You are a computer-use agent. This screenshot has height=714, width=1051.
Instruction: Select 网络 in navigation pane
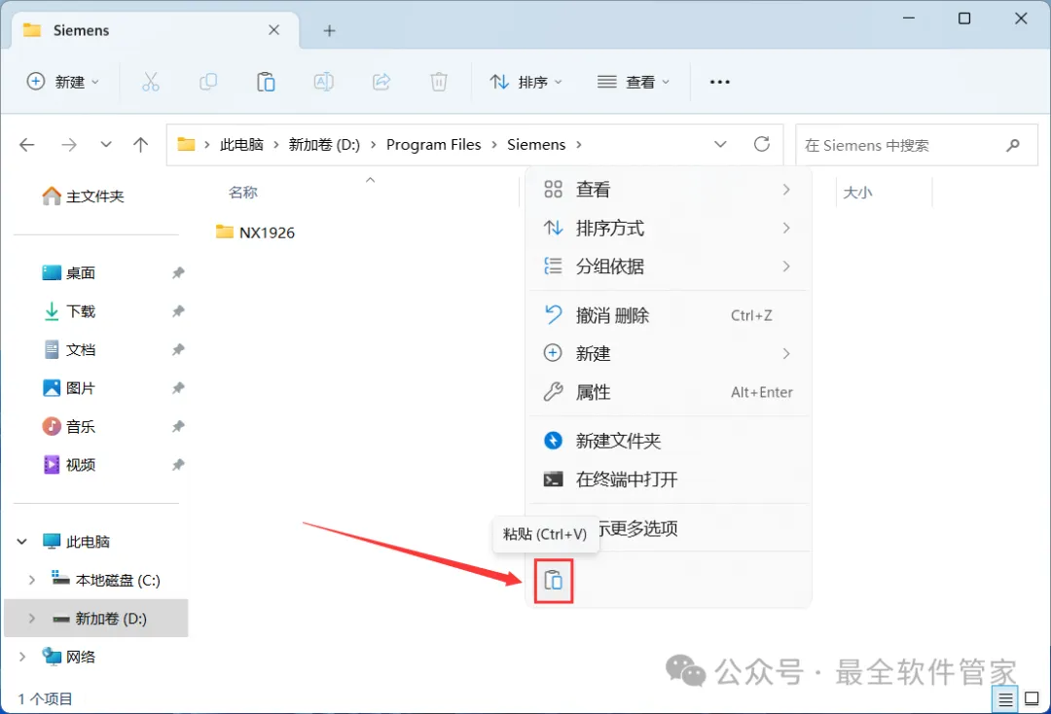point(68,657)
